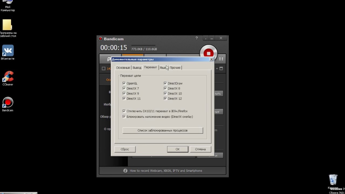Pause the Bandicam recording
The width and height of the screenshot is (345, 194).
221,59
